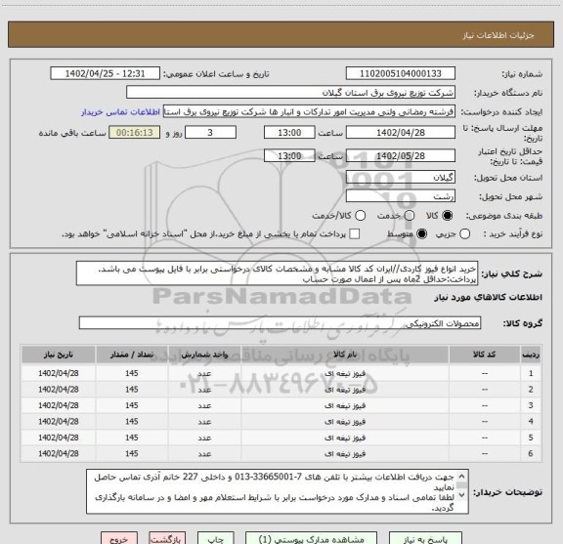Click the general description text box

277,273
